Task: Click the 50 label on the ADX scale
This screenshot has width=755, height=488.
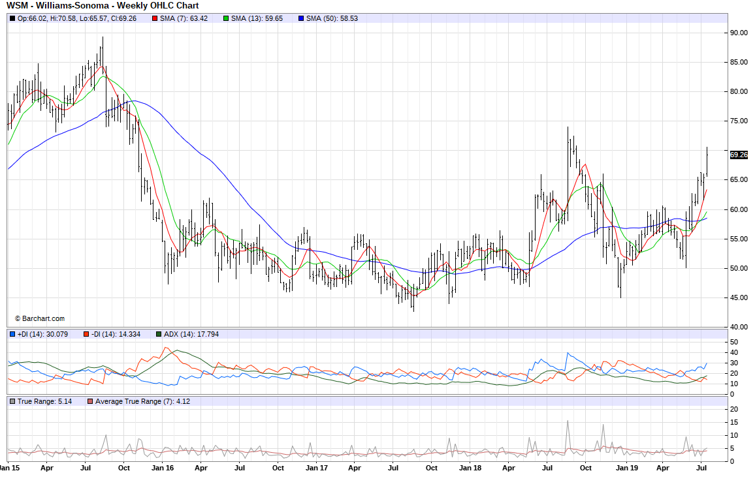Action: pyautogui.click(x=734, y=342)
